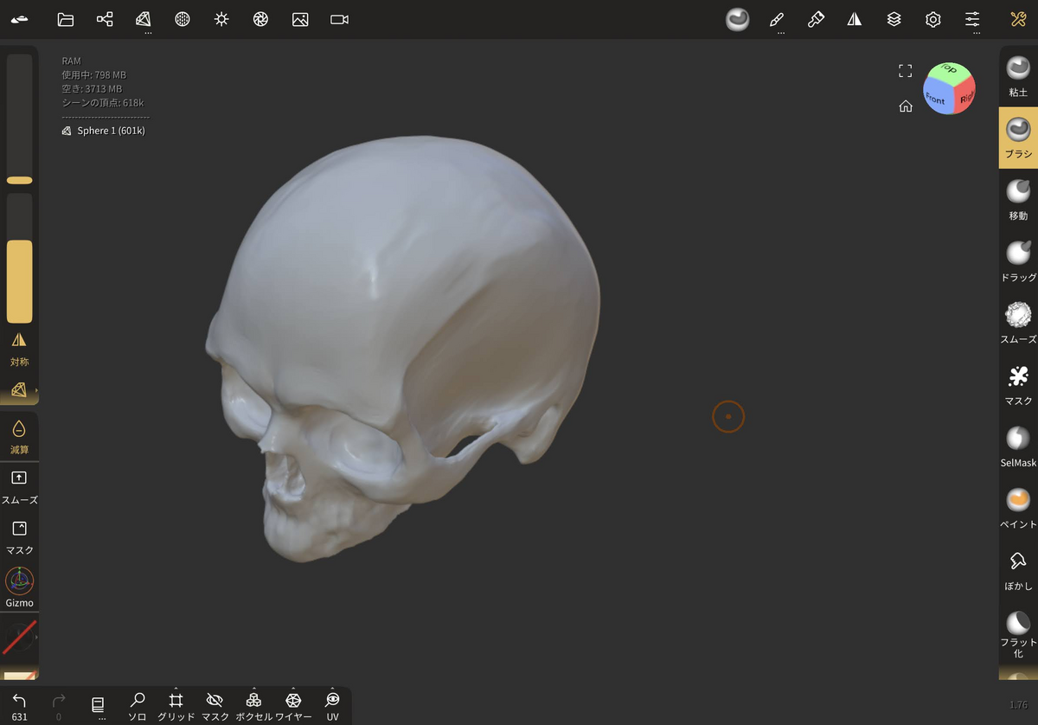
Task: Open the layers panel
Action: tap(894, 19)
